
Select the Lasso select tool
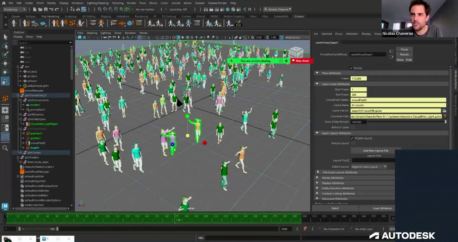click(x=5, y=46)
